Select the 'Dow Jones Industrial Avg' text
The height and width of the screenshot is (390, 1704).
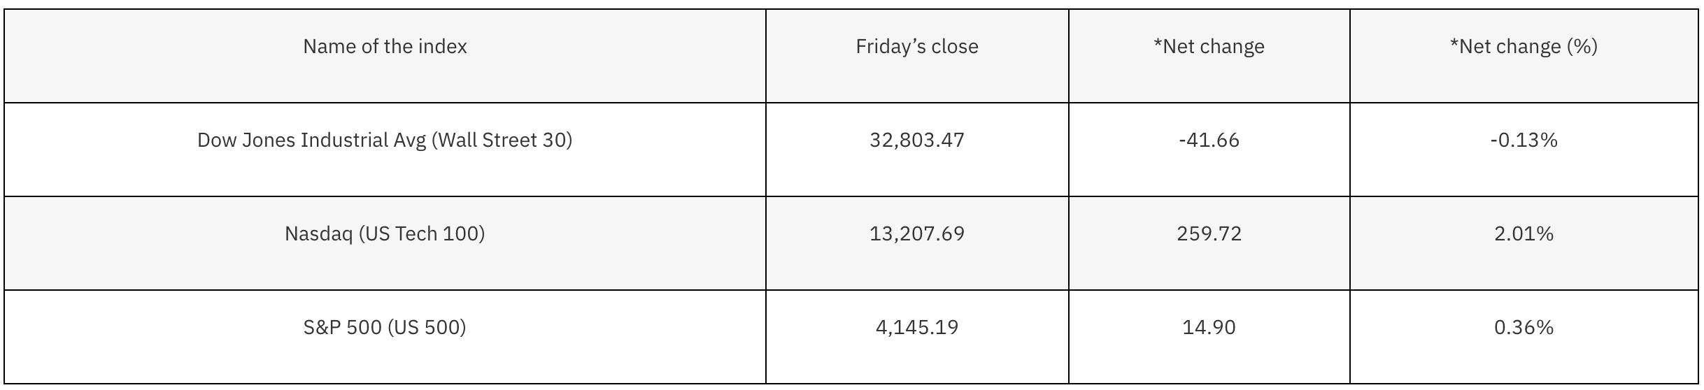coord(311,140)
